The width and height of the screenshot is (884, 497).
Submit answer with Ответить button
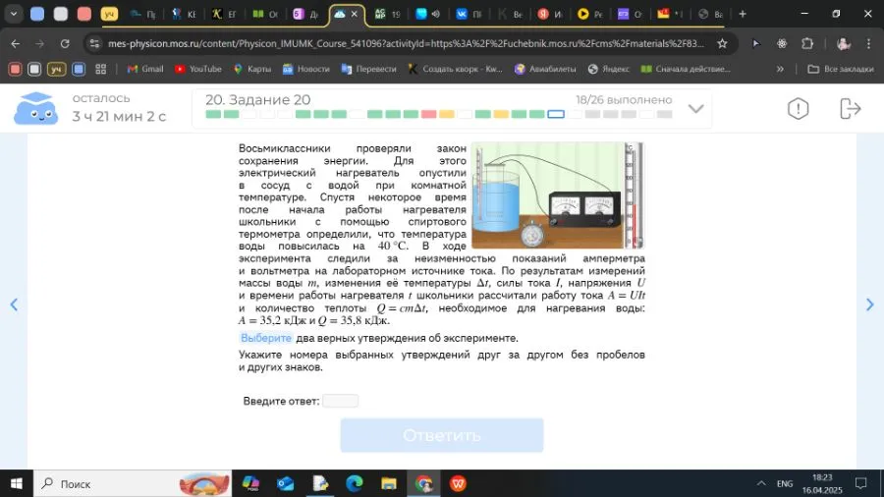coord(441,435)
